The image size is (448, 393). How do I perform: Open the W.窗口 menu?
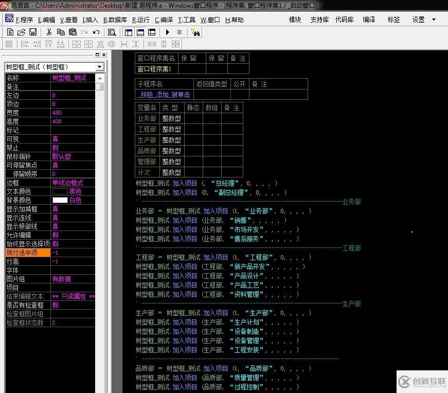click(x=210, y=20)
